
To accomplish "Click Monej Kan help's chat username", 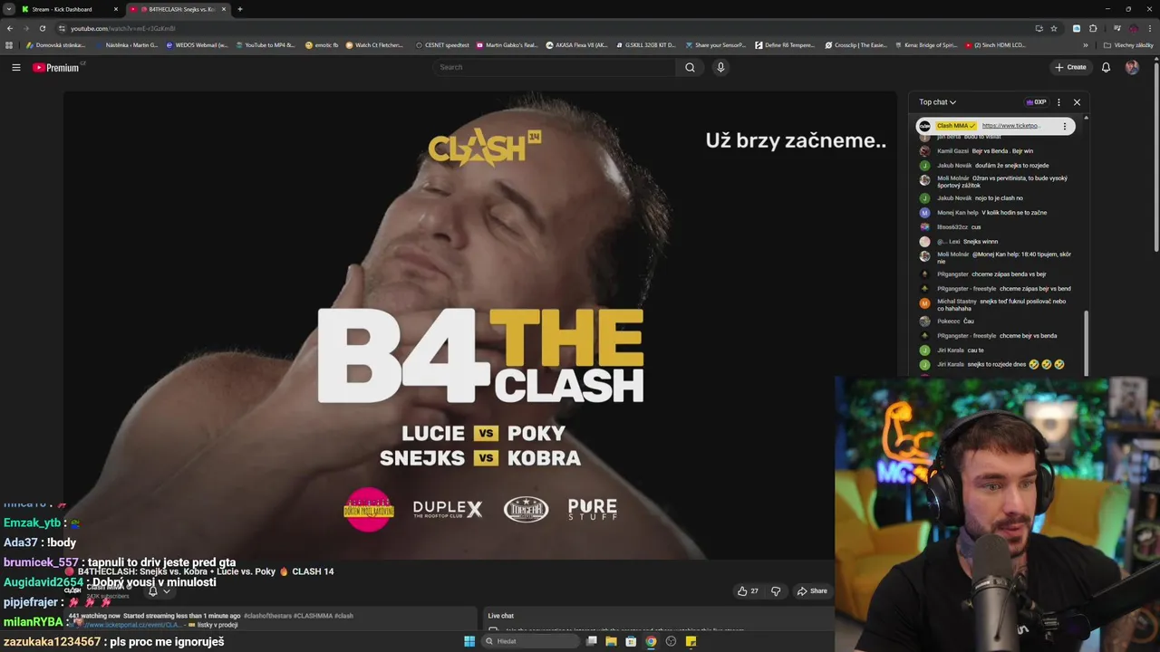I will pos(958,213).
